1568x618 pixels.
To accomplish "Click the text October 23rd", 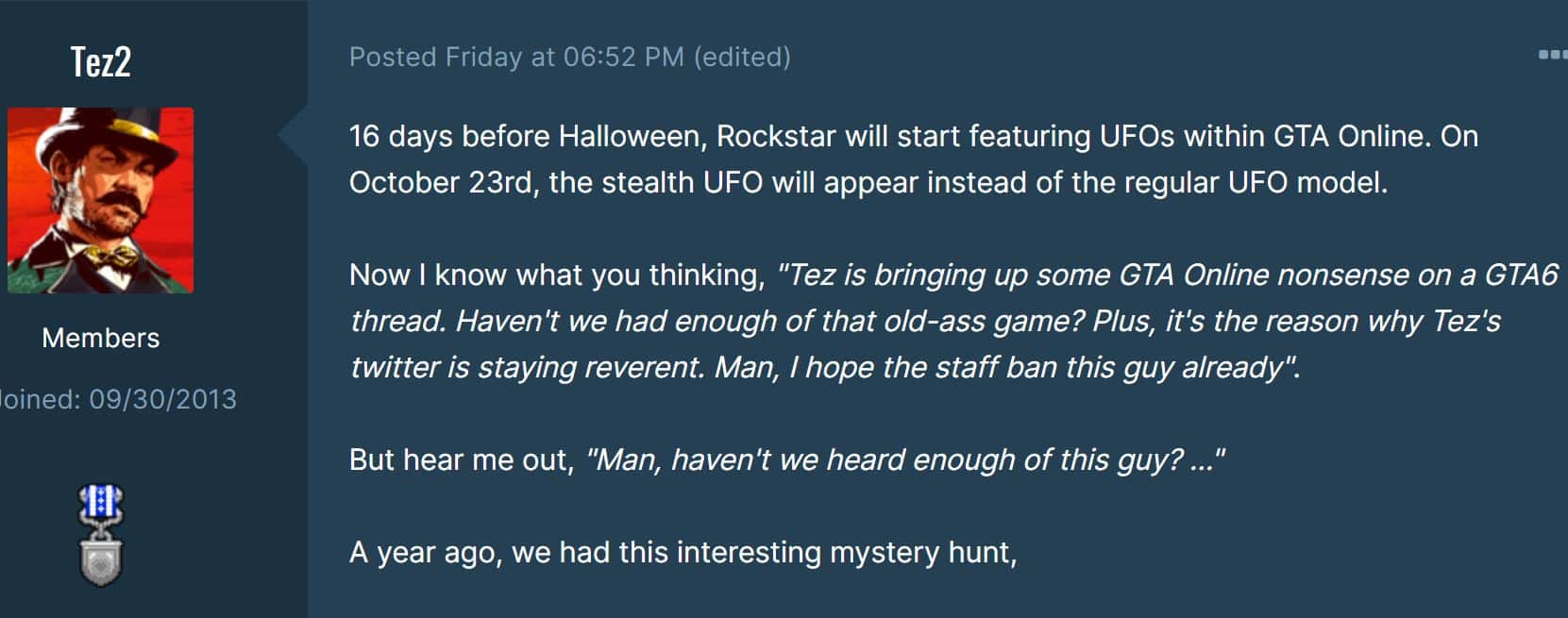I will (x=441, y=183).
